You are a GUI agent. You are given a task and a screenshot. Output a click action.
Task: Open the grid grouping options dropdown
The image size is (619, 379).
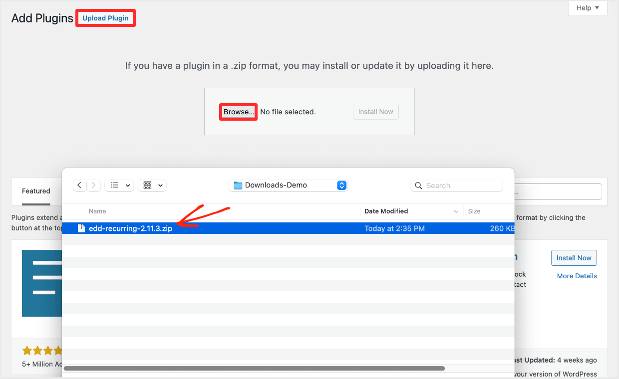(152, 185)
